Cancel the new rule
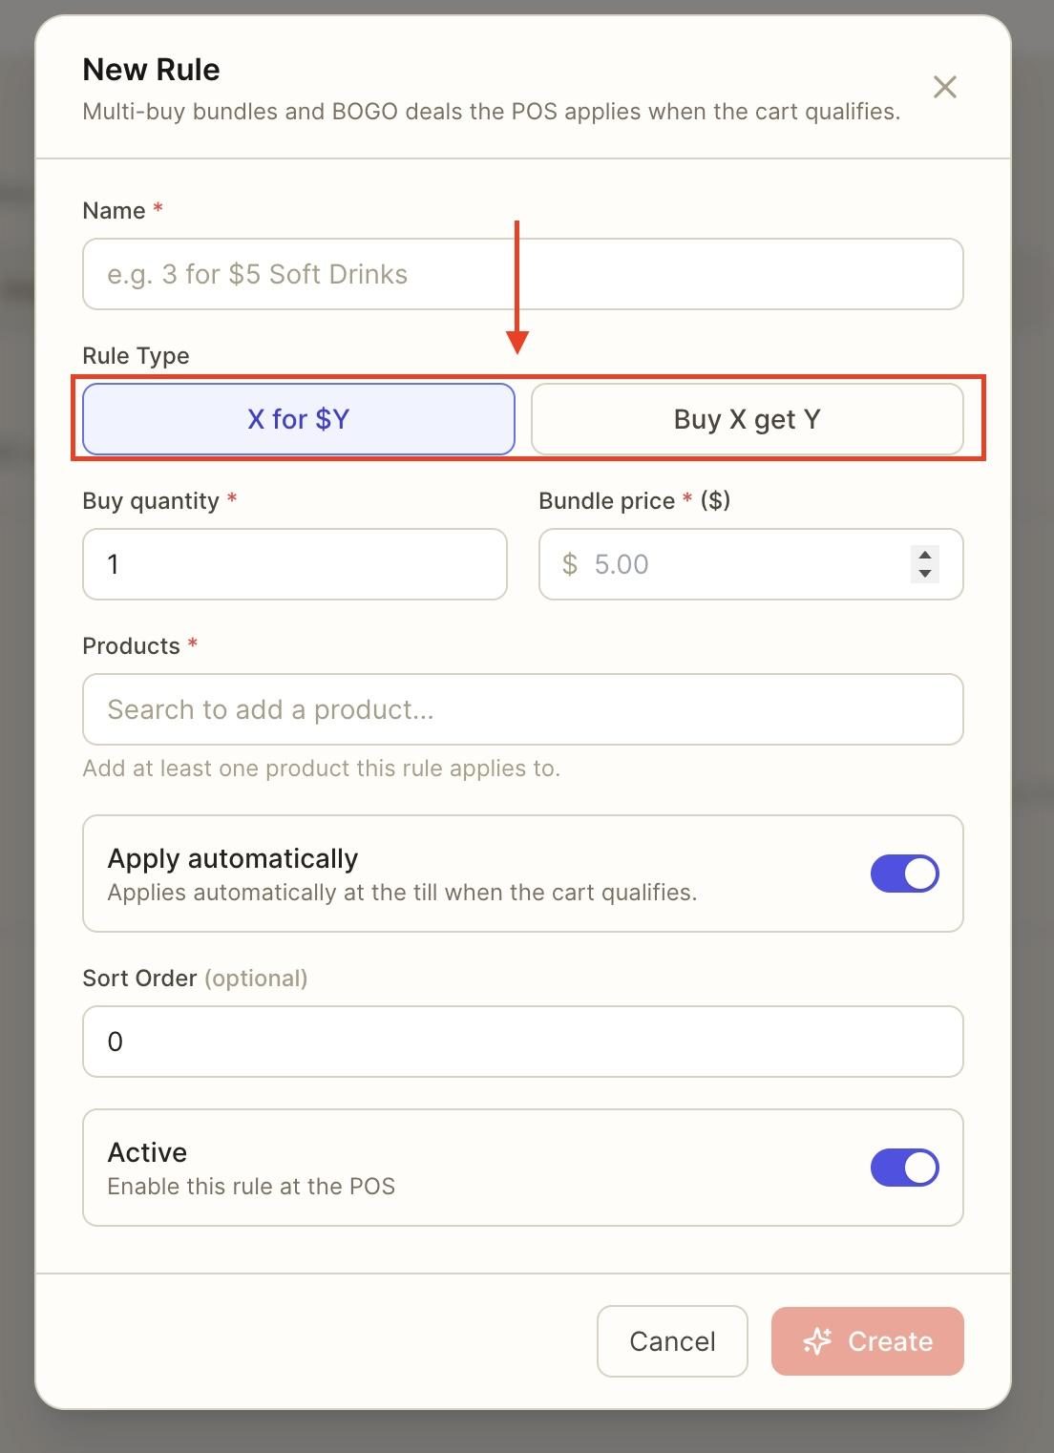Screen dimensions: 1054x1453 672,1341
